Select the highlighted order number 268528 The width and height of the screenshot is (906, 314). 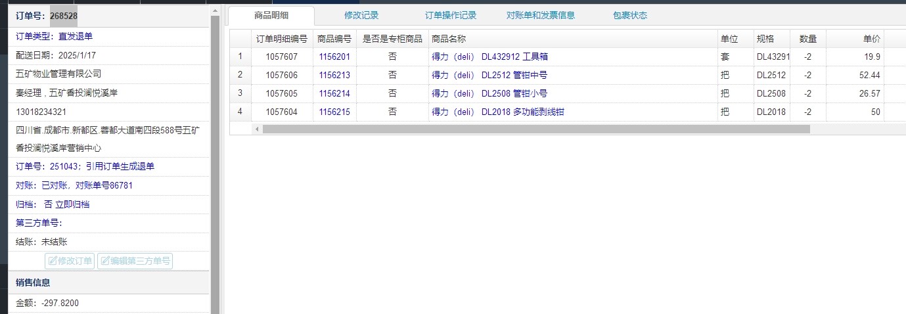coord(64,16)
